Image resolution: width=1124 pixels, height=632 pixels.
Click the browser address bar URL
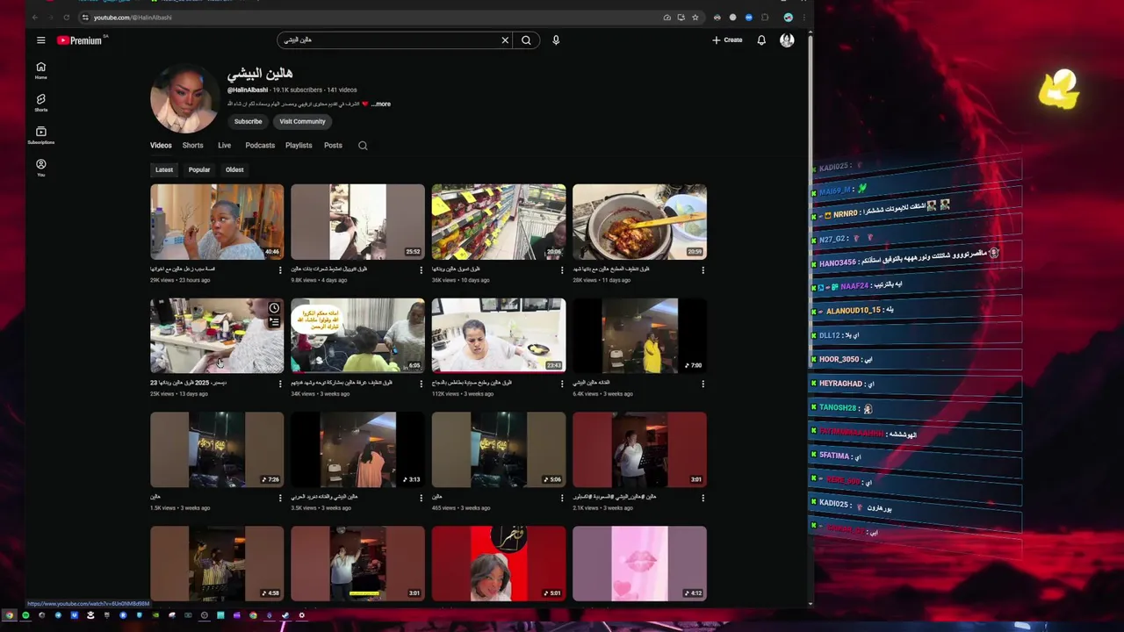pyautogui.click(x=133, y=18)
